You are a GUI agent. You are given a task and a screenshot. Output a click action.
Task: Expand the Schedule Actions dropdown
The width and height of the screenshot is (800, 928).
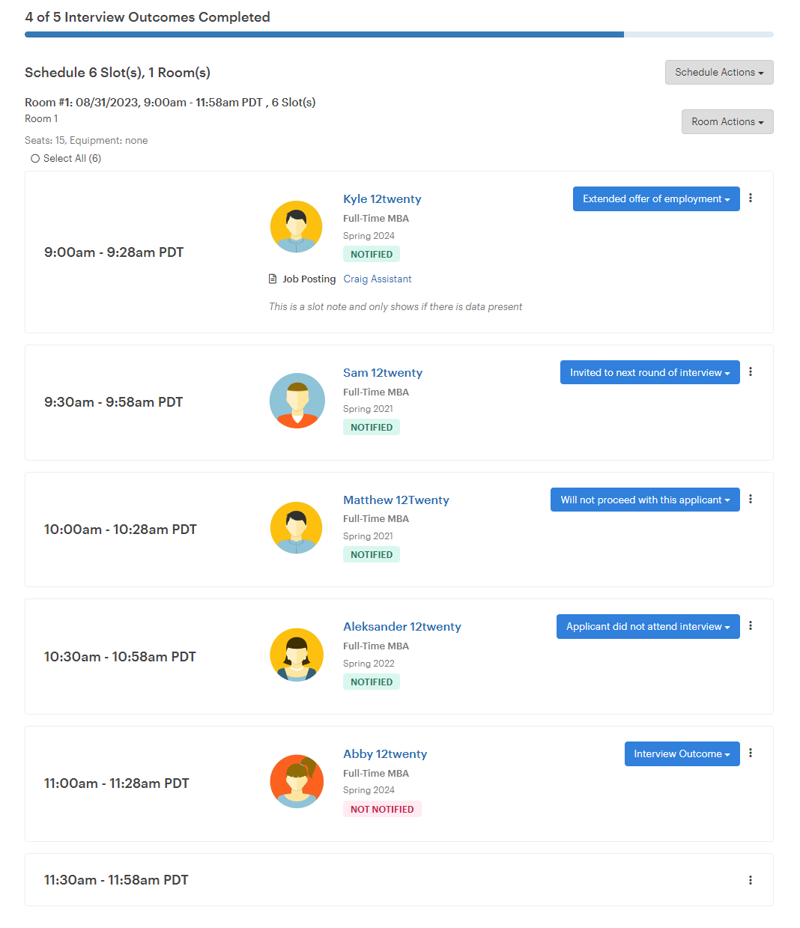point(719,73)
